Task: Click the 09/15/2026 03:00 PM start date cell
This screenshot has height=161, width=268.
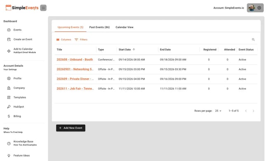Action: [132, 69]
